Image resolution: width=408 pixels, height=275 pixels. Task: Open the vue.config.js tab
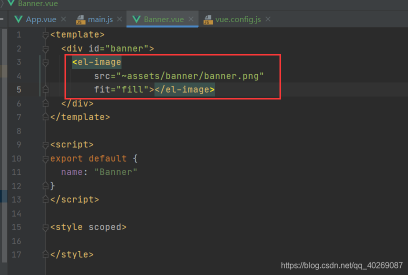(238, 19)
